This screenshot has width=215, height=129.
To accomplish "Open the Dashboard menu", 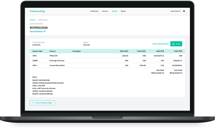I will click(94, 11).
